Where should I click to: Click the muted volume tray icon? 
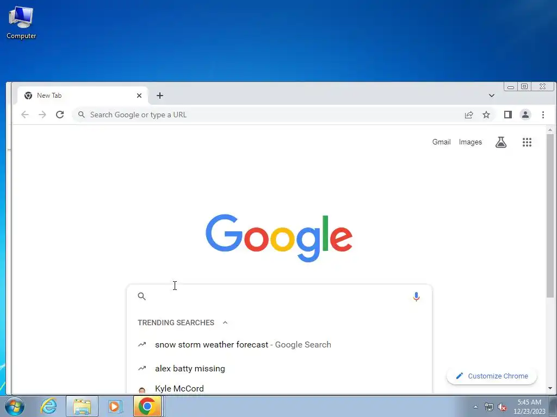click(502, 407)
